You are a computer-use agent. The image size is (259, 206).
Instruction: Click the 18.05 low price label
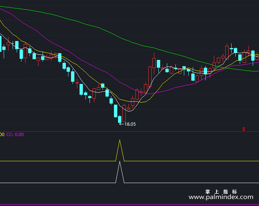130,124
